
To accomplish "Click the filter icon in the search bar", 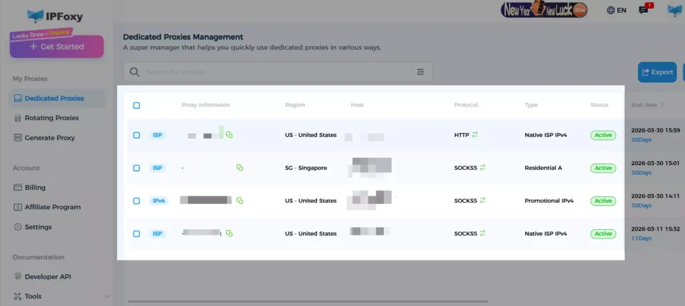I will point(420,72).
